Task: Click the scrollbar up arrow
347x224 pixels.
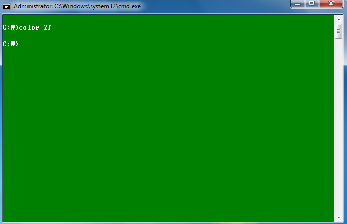Action: tap(339, 19)
